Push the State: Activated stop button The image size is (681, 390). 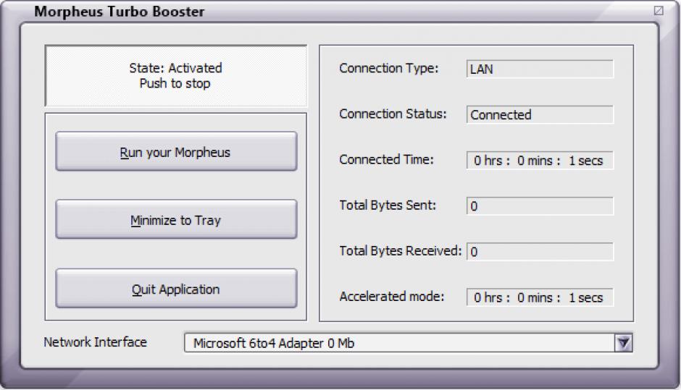[x=176, y=75]
